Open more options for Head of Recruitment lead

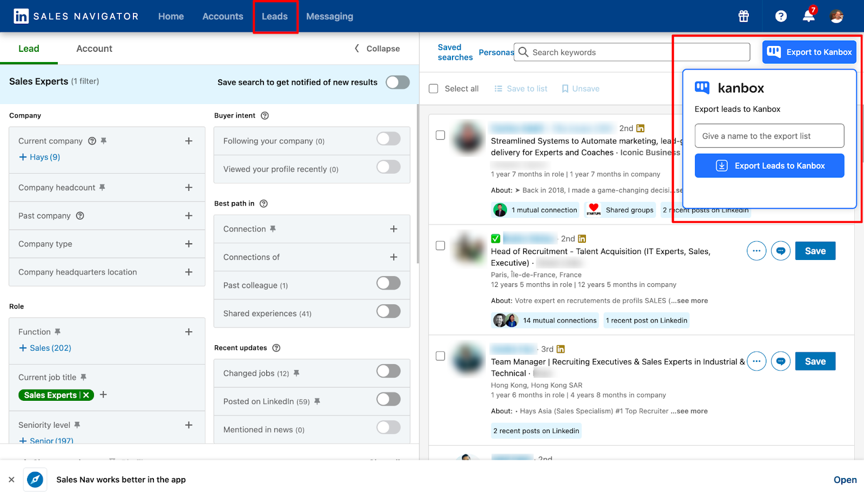tap(757, 251)
